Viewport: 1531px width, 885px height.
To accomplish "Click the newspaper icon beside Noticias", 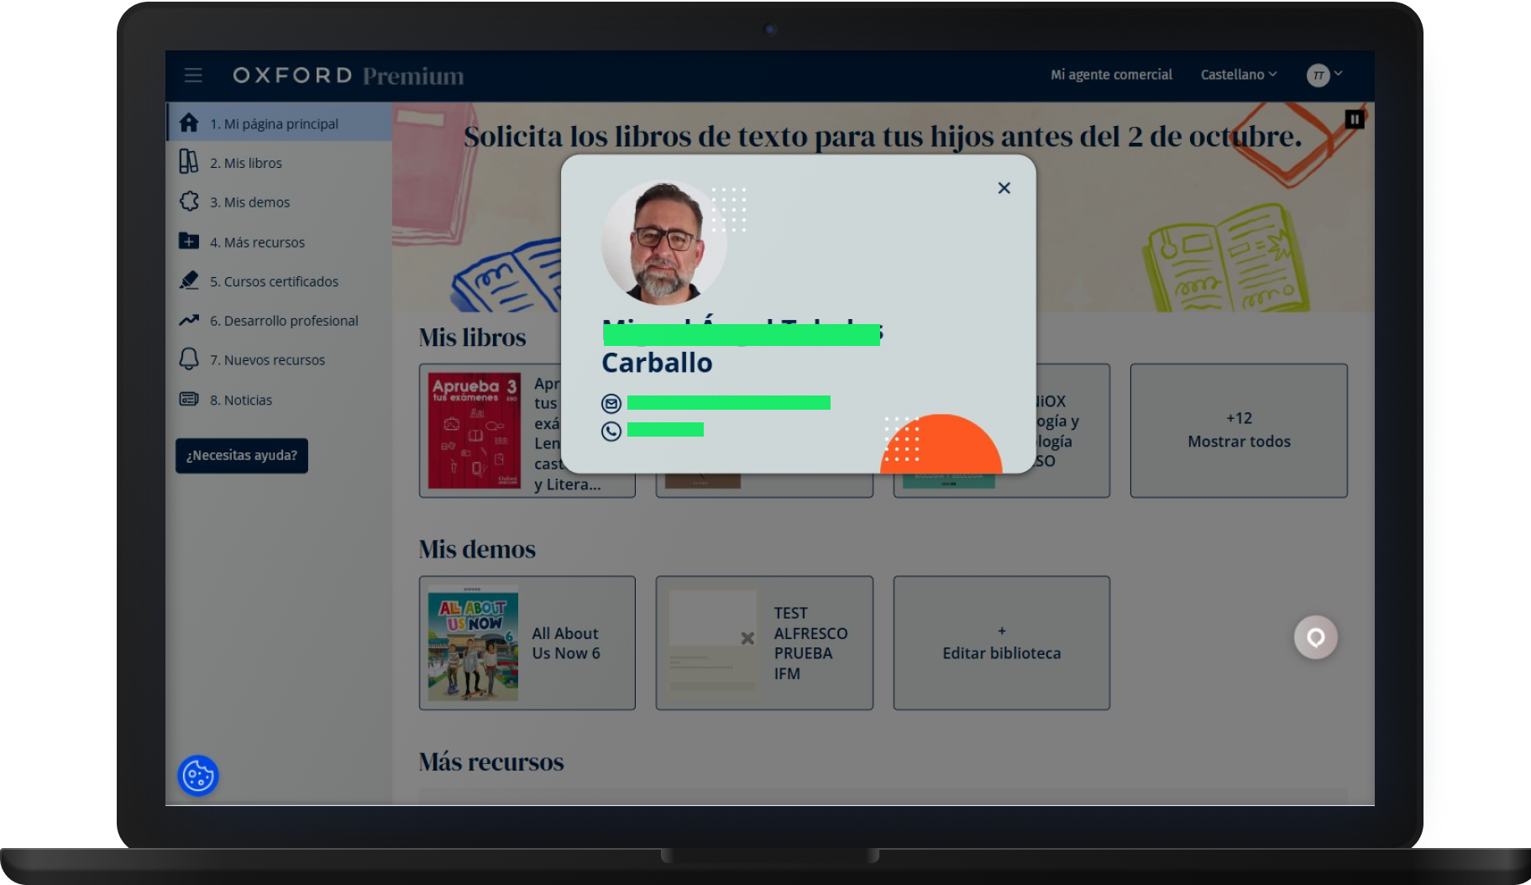I will [189, 399].
